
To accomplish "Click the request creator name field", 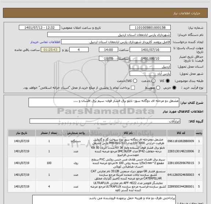I will pyautogui.click(x=116, y=42).
